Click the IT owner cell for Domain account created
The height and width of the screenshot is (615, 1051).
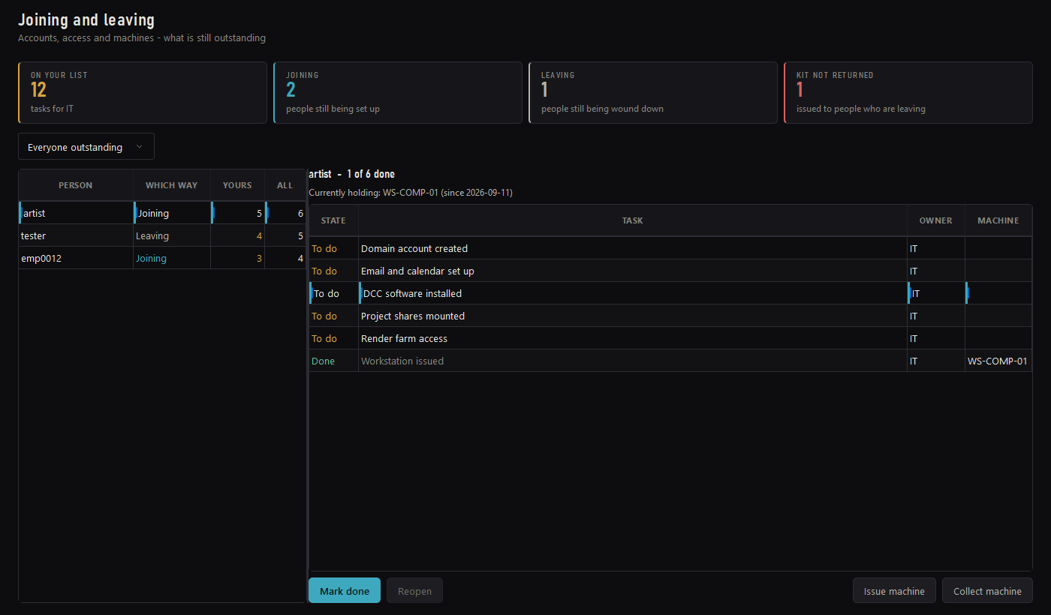coord(936,248)
